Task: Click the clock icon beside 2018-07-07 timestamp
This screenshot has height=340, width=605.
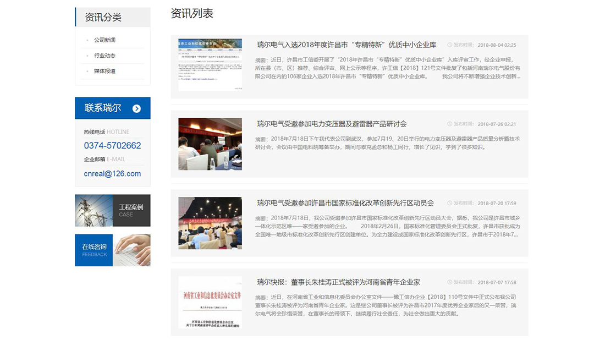Action: [x=450, y=281]
